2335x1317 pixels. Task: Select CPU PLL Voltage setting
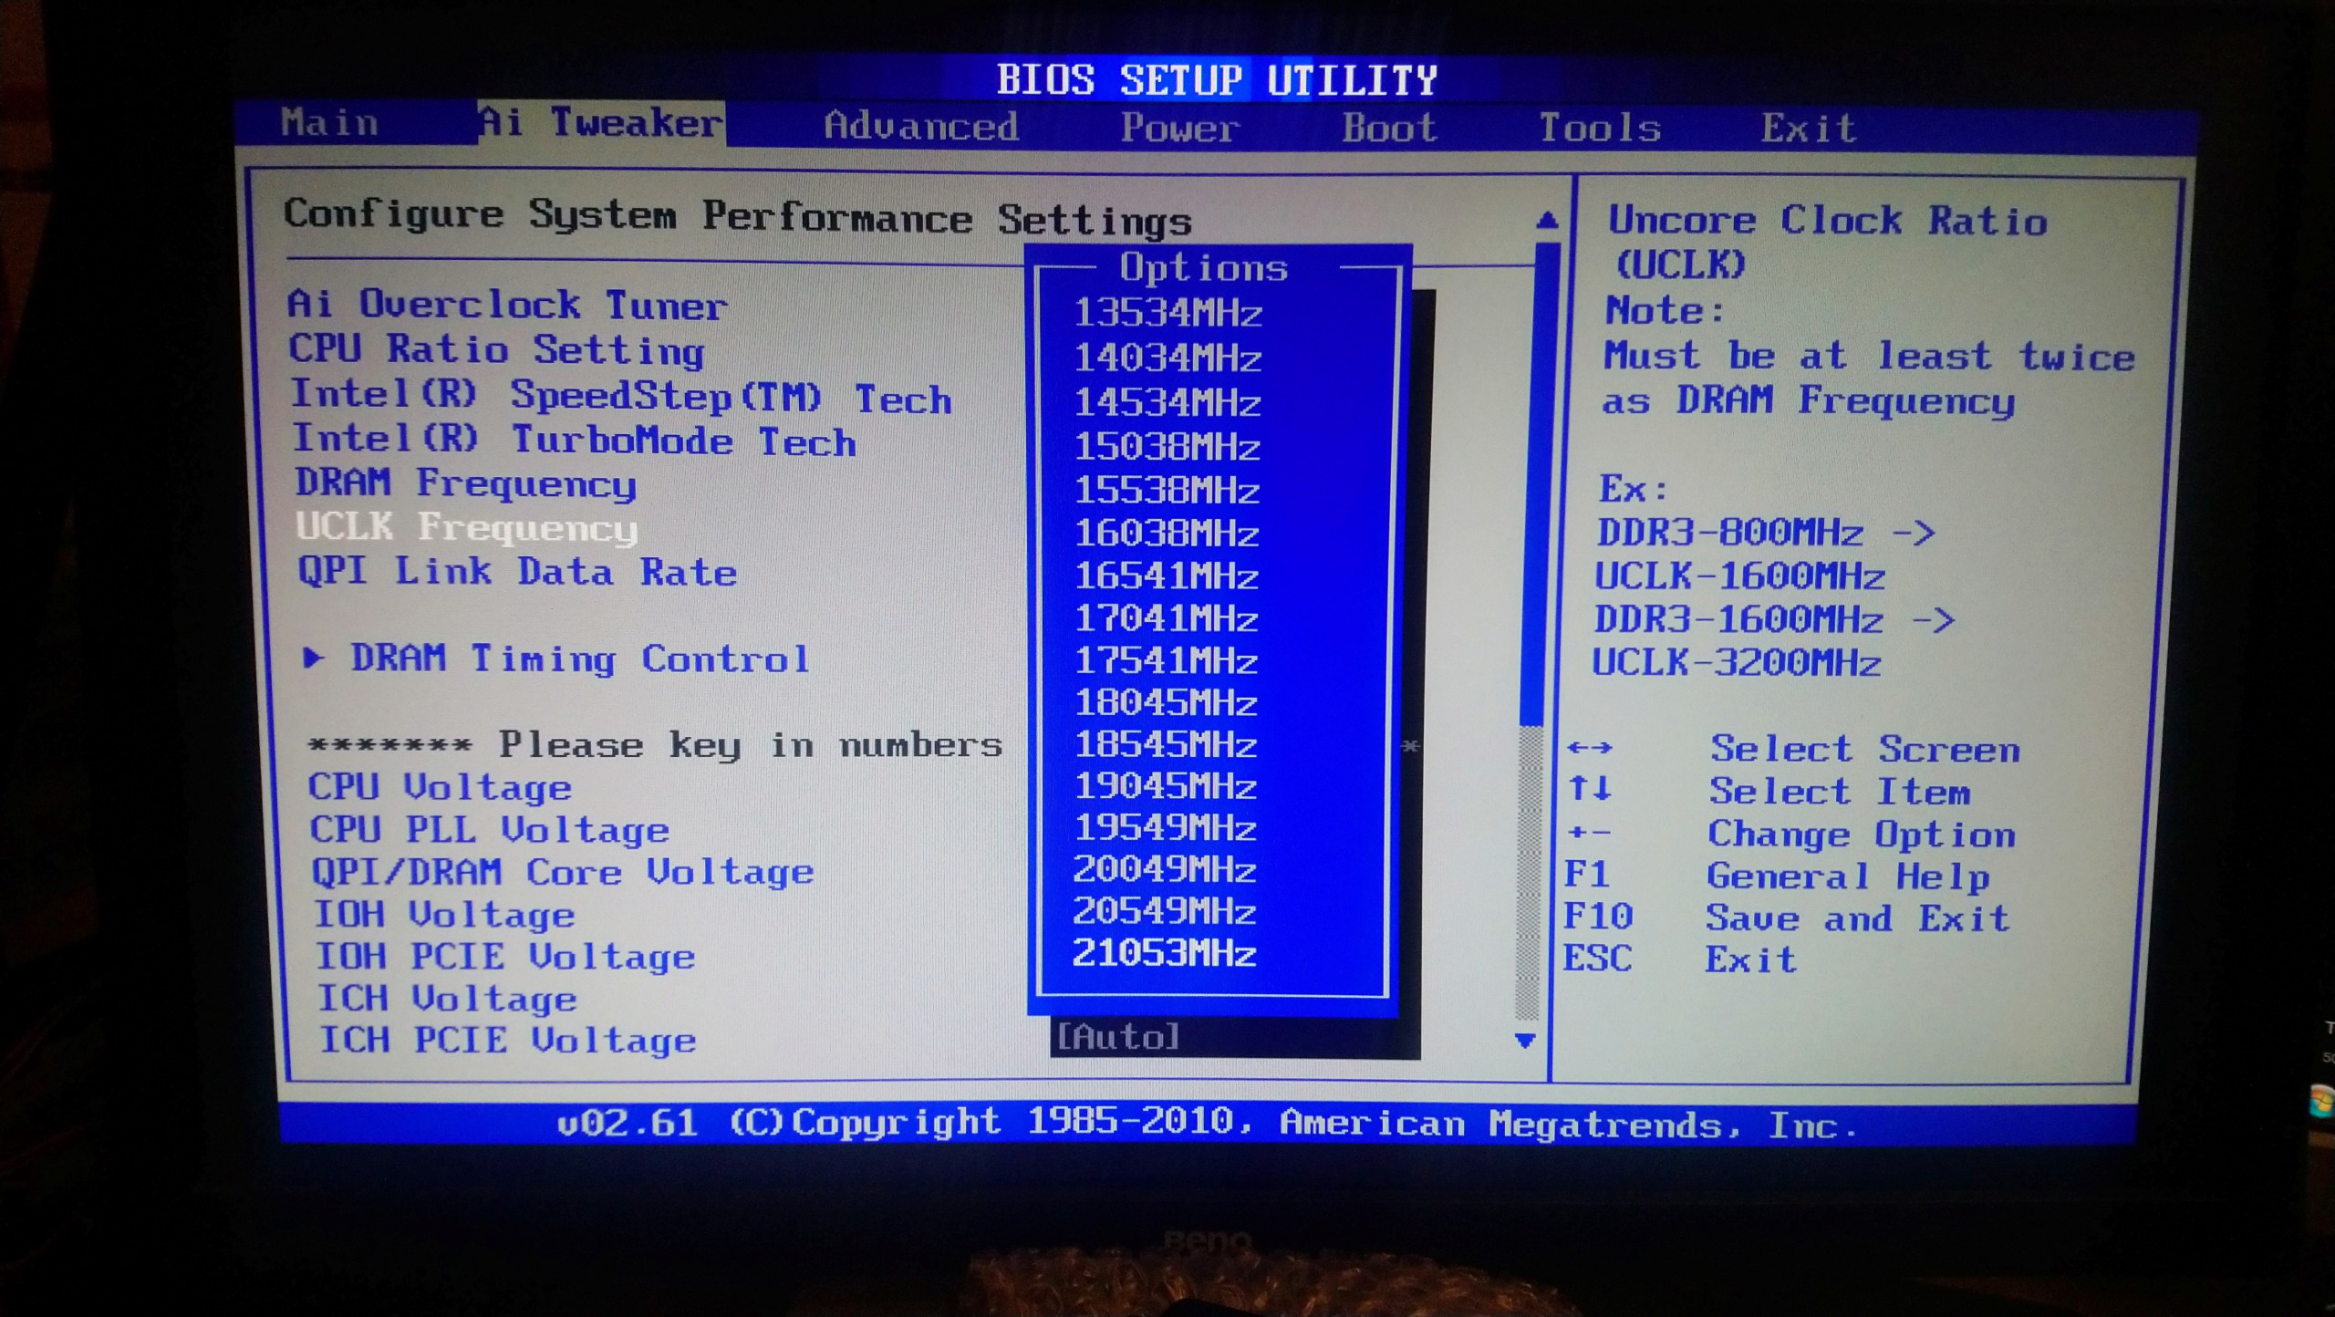pyautogui.click(x=490, y=830)
